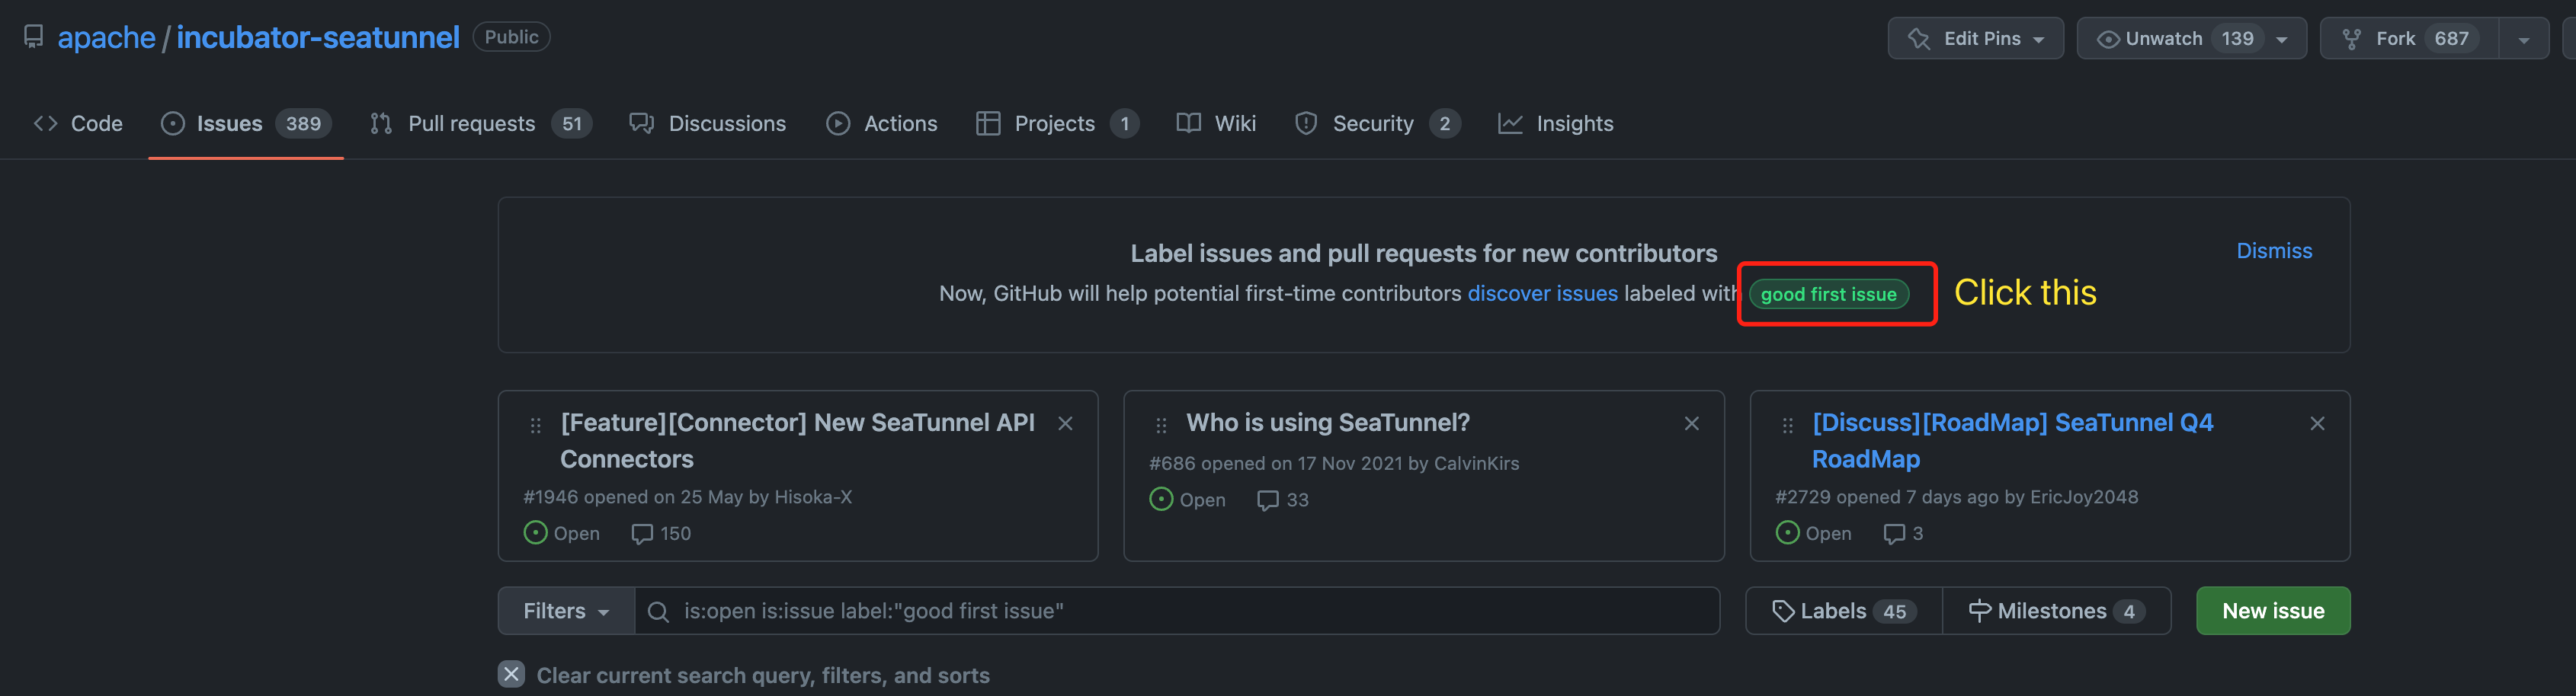Switch to the Pull requests tab
This screenshot has width=2576, height=696.
pyautogui.click(x=471, y=123)
